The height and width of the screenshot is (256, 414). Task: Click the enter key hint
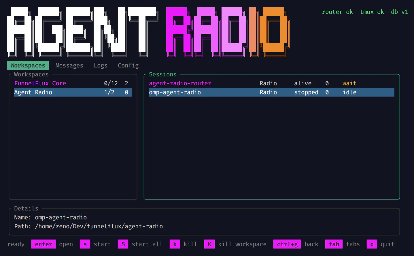tap(44, 244)
